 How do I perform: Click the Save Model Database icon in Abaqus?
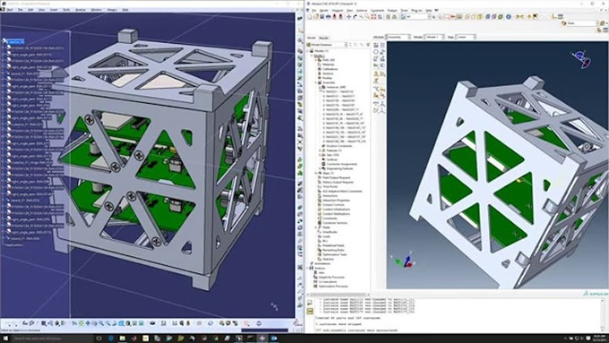tap(322, 17)
